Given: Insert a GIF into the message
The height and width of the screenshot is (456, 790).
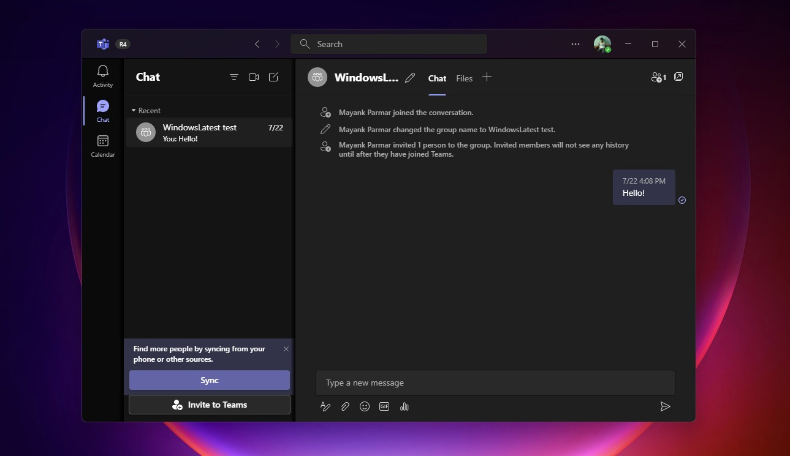Looking at the screenshot, I should tap(384, 406).
